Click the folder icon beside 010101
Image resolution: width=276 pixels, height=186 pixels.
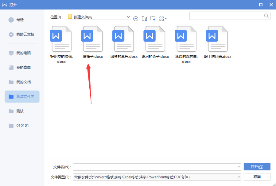point(11,126)
